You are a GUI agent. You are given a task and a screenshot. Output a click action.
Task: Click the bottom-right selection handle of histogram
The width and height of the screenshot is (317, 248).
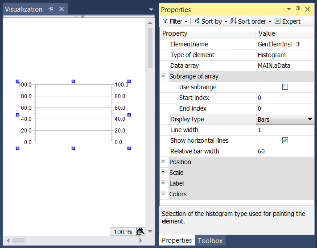(x=129, y=148)
